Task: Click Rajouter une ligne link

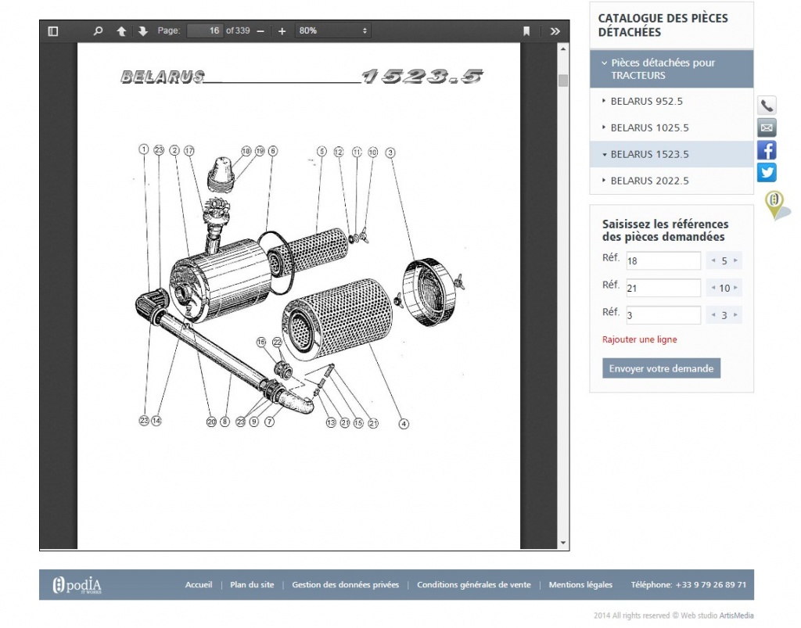Action: (639, 339)
